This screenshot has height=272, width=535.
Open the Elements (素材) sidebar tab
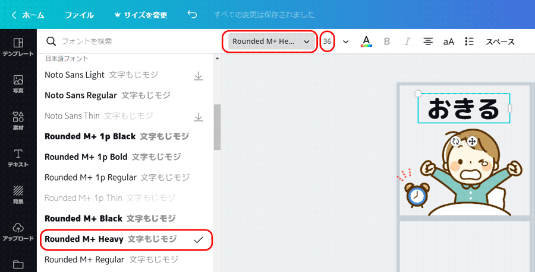pos(18,121)
